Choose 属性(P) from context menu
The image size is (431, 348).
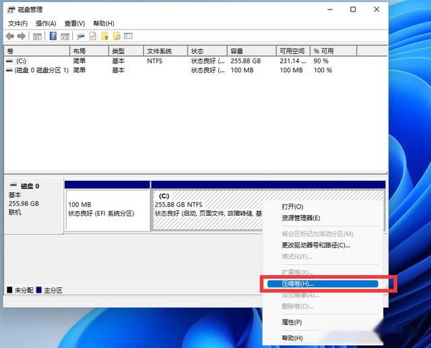click(x=323, y=322)
